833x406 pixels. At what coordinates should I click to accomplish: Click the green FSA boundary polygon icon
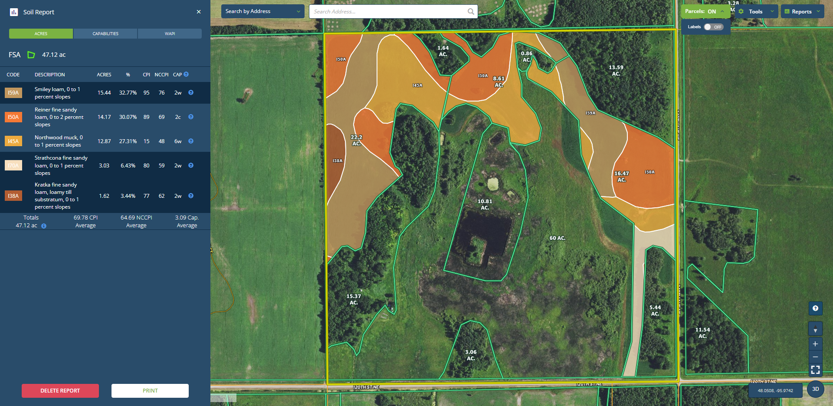point(31,55)
